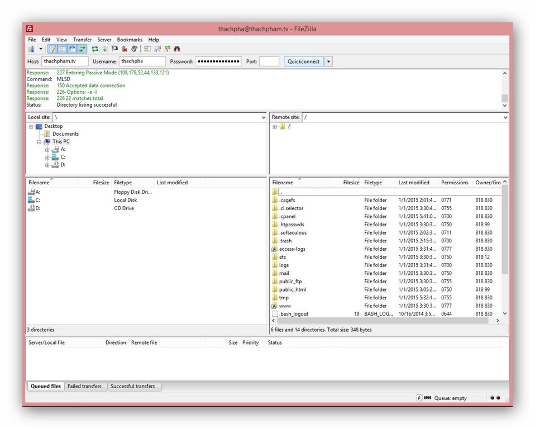The image size is (535, 429).
Task: Open the Site Manager icon
Action: 31,49
